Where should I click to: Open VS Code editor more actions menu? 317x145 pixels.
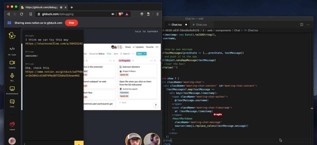tap(308, 25)
